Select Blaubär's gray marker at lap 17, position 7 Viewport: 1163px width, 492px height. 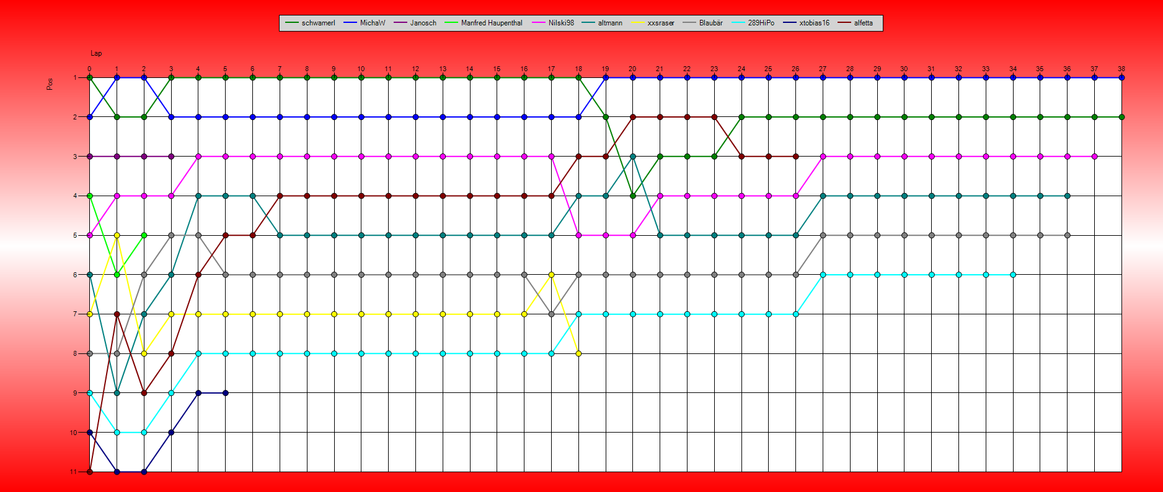click(x=551, y=314)
